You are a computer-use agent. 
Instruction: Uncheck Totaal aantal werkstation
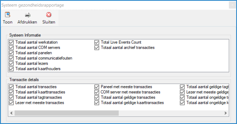coord(11,42)
